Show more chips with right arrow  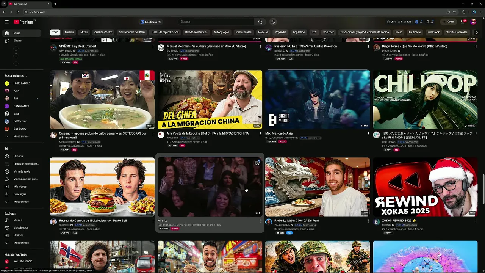pyautogui.click(x=477, y=32)
